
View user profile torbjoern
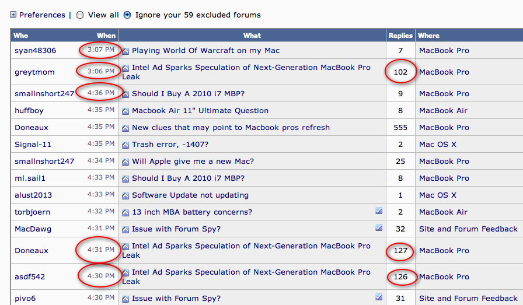(32, 212)
